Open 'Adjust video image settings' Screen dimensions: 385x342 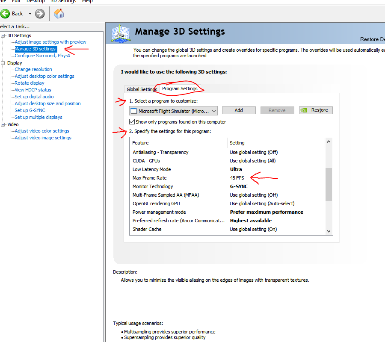click(x=43, y=138)
